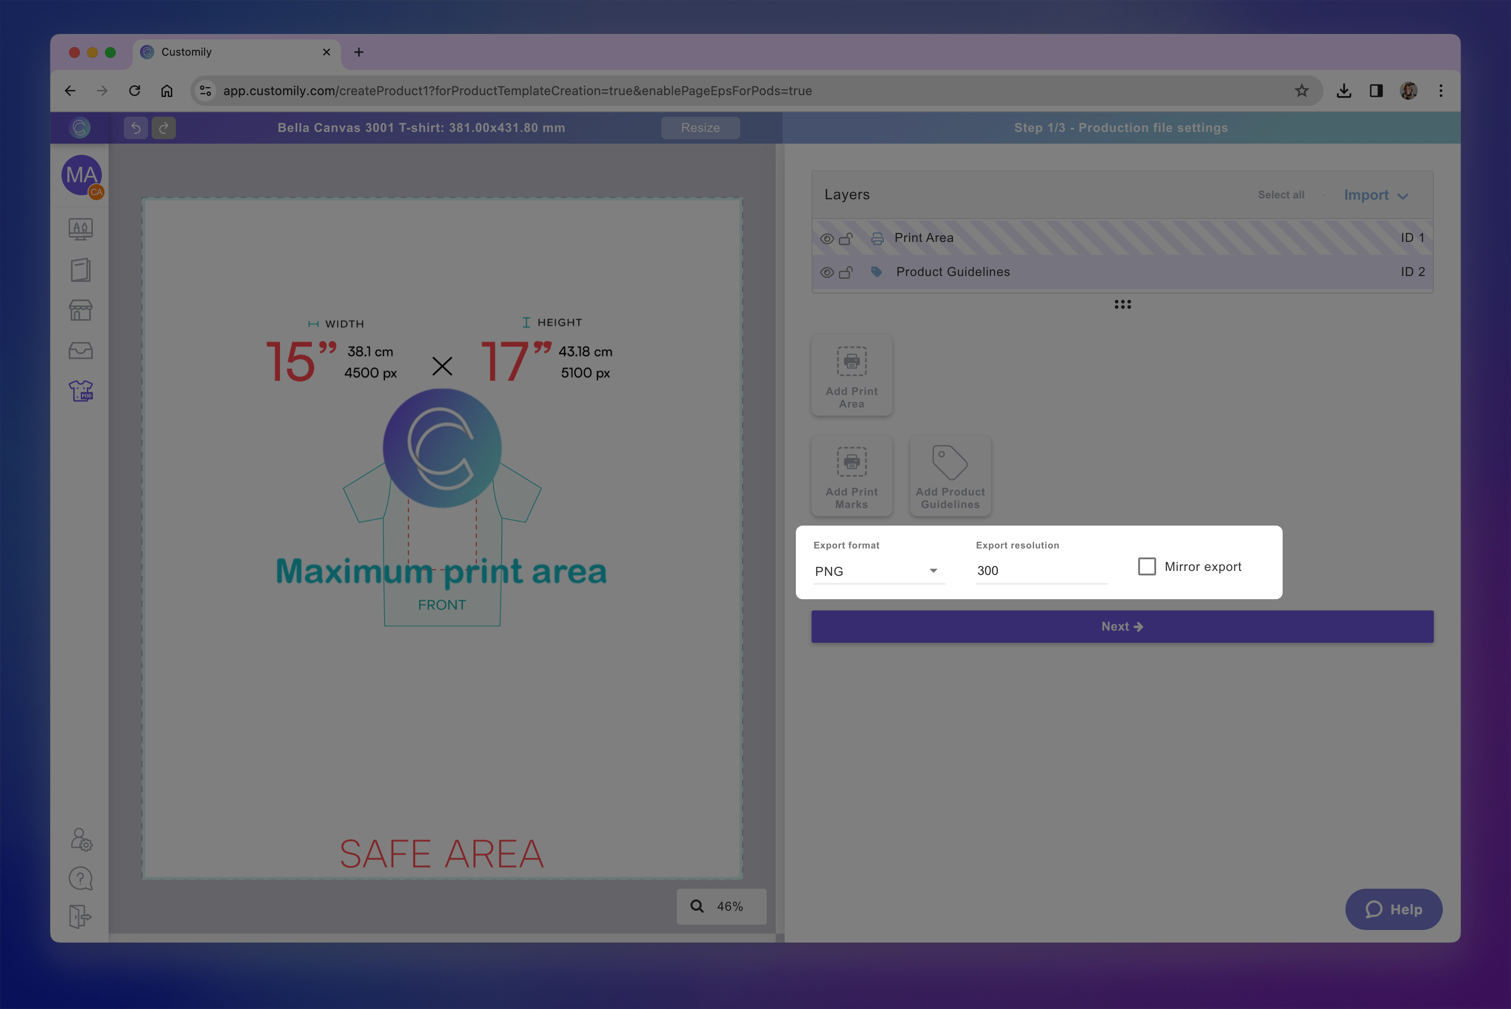Select the Product Guidelines layer row
The height and width of the screenshot is (1009, 1511).
tap(952, 272)
